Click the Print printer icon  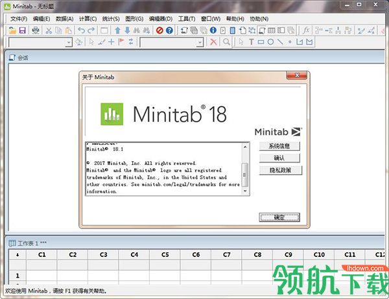(36, 30)
